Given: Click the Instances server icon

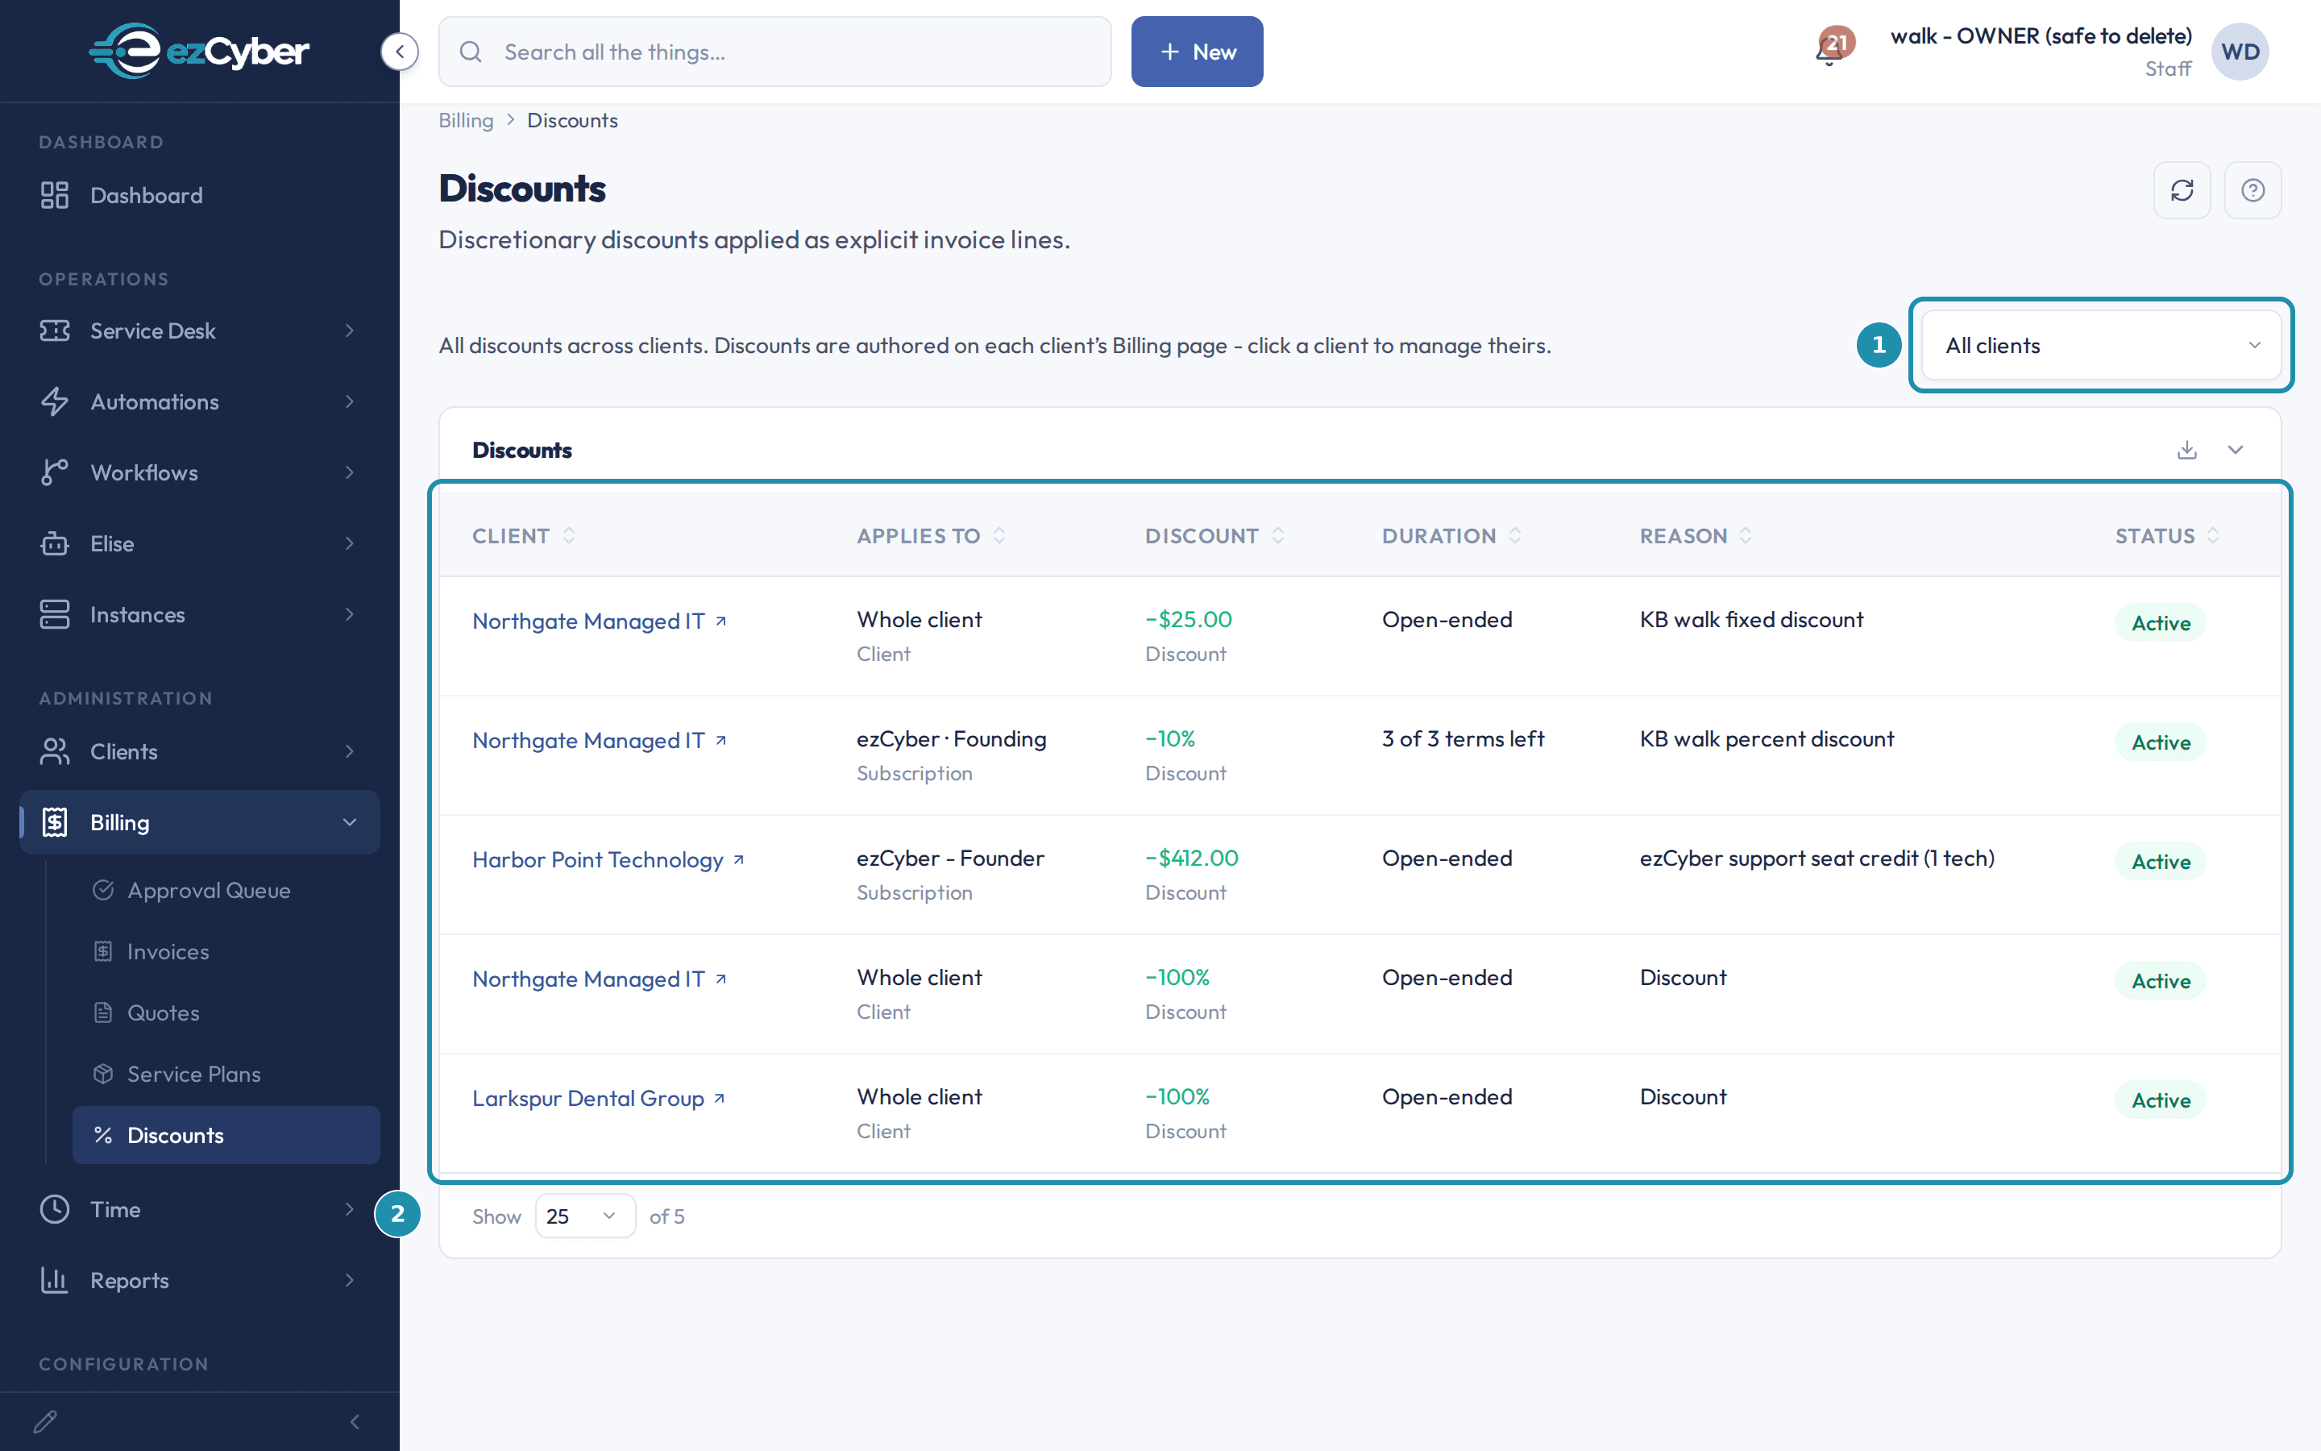Looking at the screenshot, I should pyautogui.click(x=55, y=615).
